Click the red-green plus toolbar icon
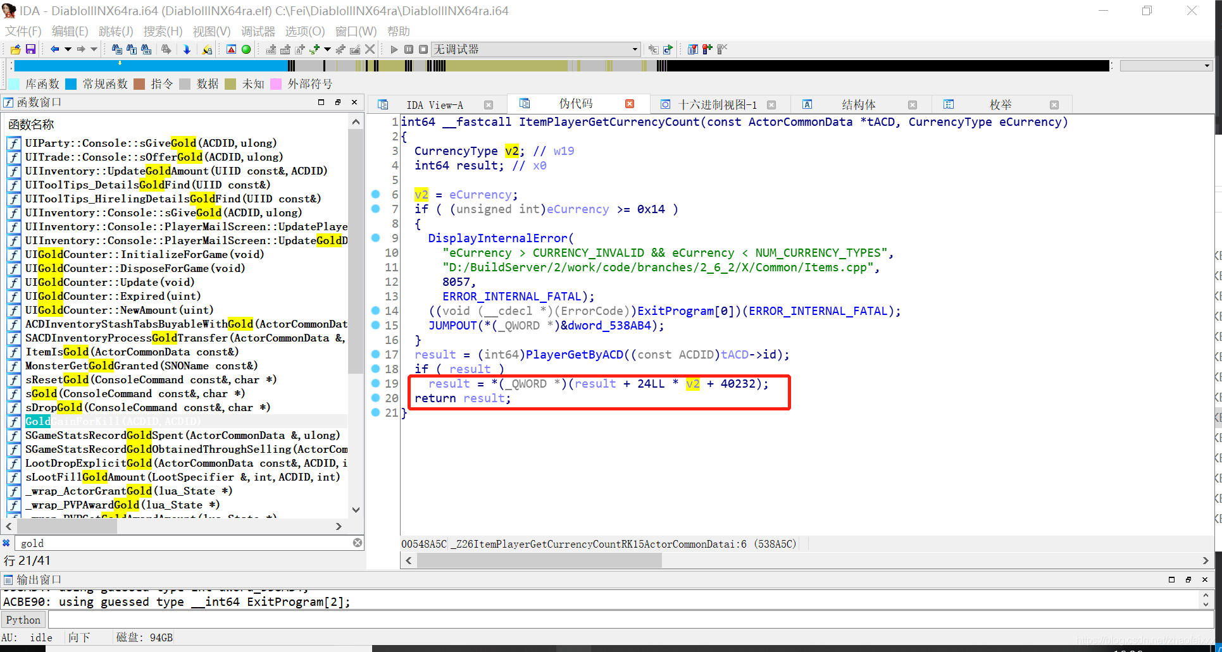 [708, 49]
